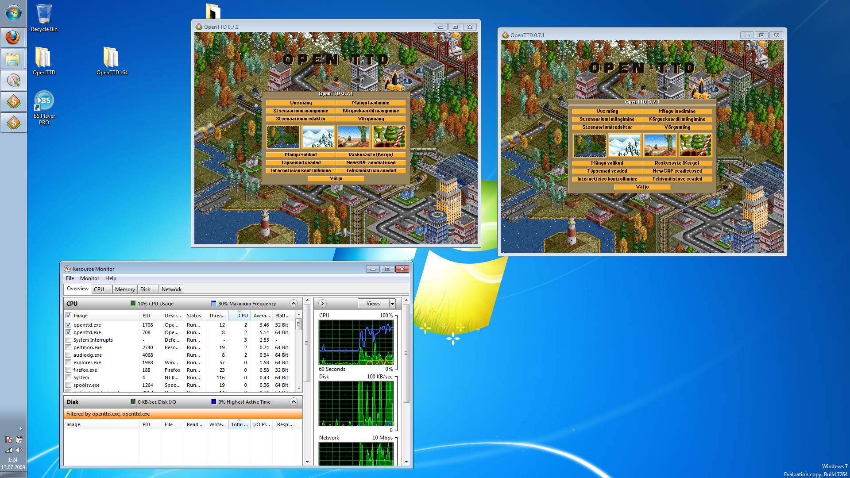Open Windows Explorer from the taskbar
850x478 pixels.
13,59
